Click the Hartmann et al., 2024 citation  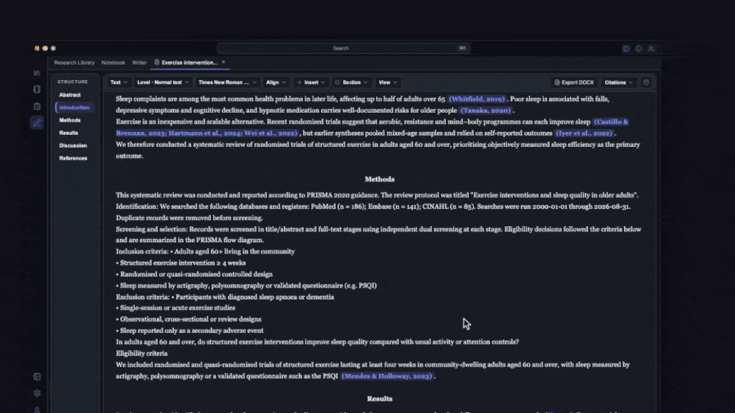click(203, 134)
